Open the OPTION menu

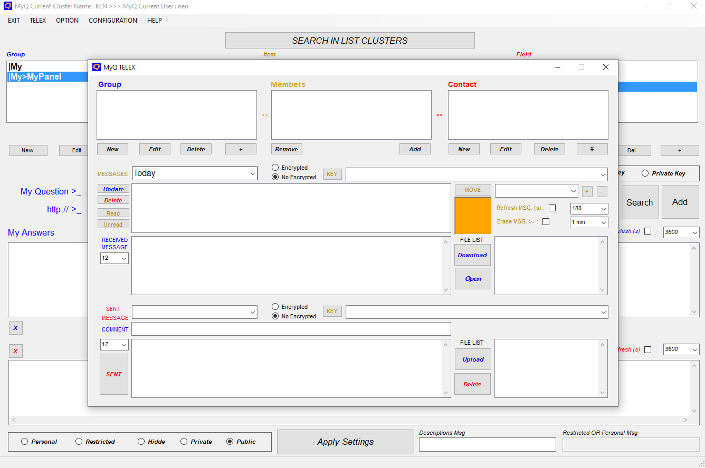[68, 21]
